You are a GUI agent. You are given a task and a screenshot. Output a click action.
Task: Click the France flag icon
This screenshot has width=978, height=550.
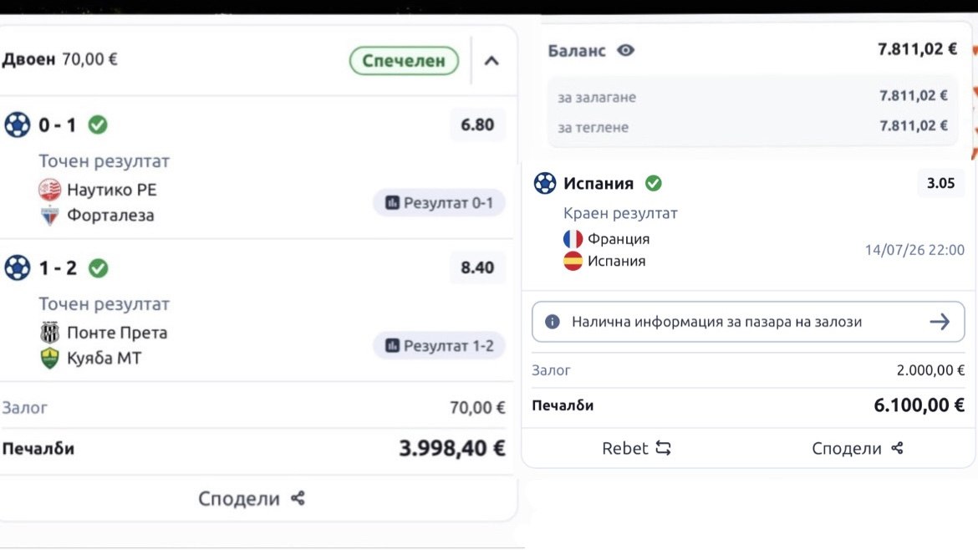click(x=573, y=239)
